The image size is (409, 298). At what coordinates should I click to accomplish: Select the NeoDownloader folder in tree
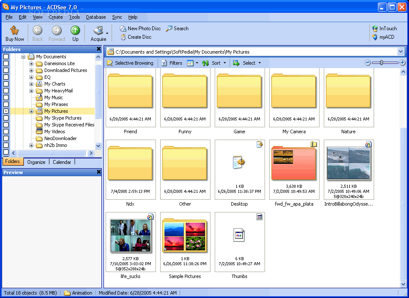coord(60,138)
